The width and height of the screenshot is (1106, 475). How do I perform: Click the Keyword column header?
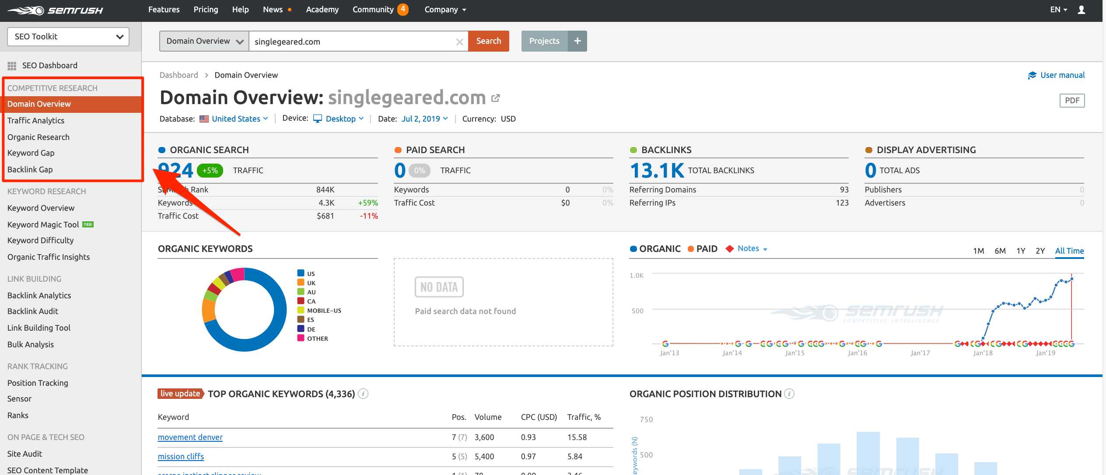tap(173, 417)
